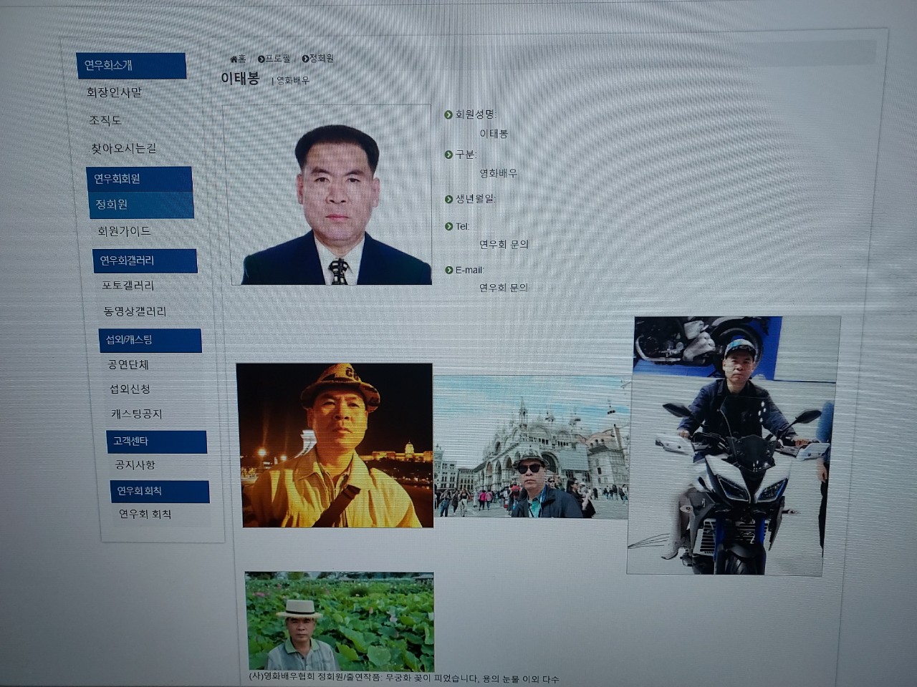Viewport: 917px width, 687px height.
Task: Select 연우회갤러리 menu header
Action: (x=145, y=260)
